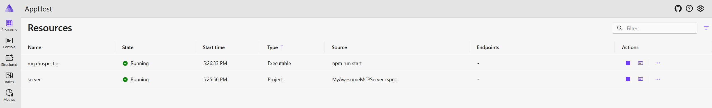Viewport: 712px width, 108px height.
Task: View console logs for mcp-inspector
Action: (640, 63)
